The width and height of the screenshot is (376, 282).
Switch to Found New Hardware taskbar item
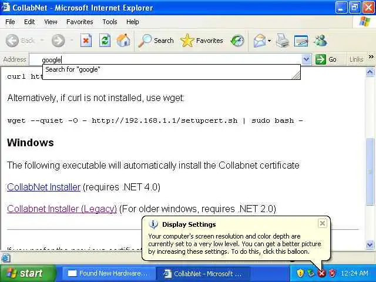click(108, 273)
